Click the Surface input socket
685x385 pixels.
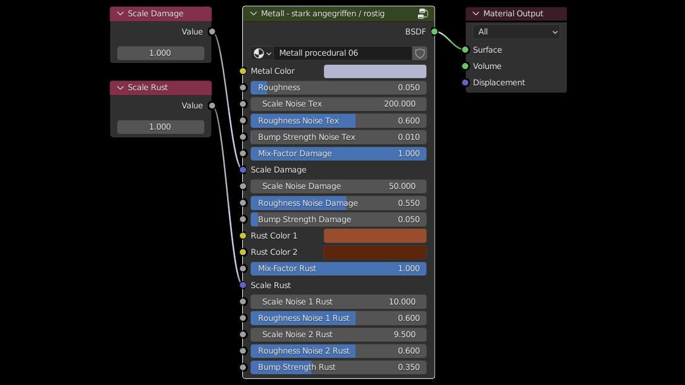pos(465,50)
